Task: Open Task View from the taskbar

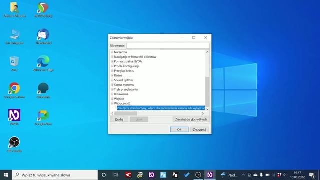Action: click(116, 175)
